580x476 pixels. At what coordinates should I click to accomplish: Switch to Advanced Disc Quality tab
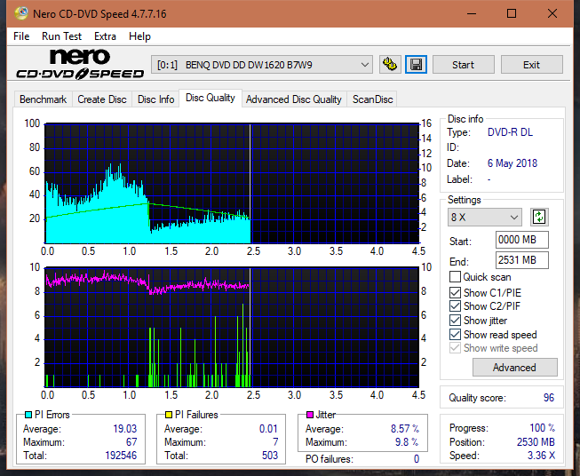294,99
